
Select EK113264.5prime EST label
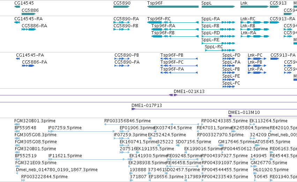pos(268,121)
